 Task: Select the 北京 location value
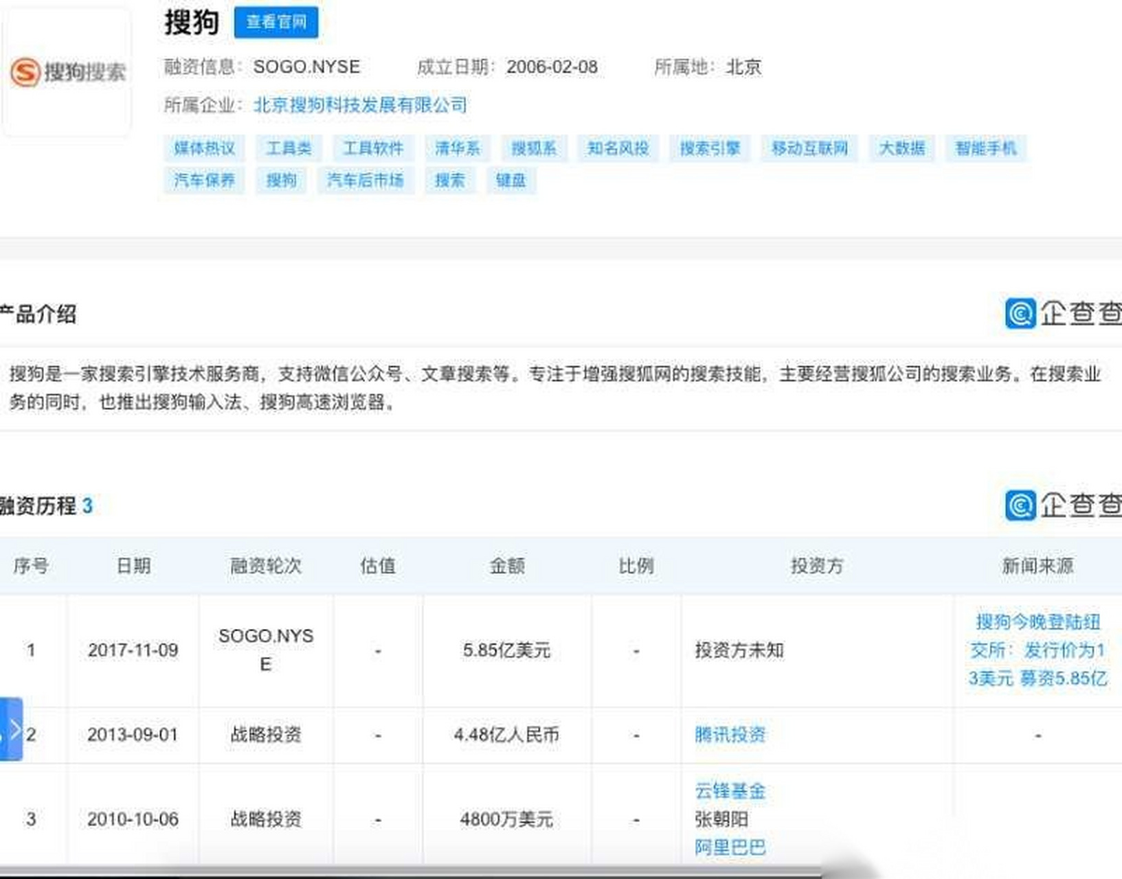(744, 67)
